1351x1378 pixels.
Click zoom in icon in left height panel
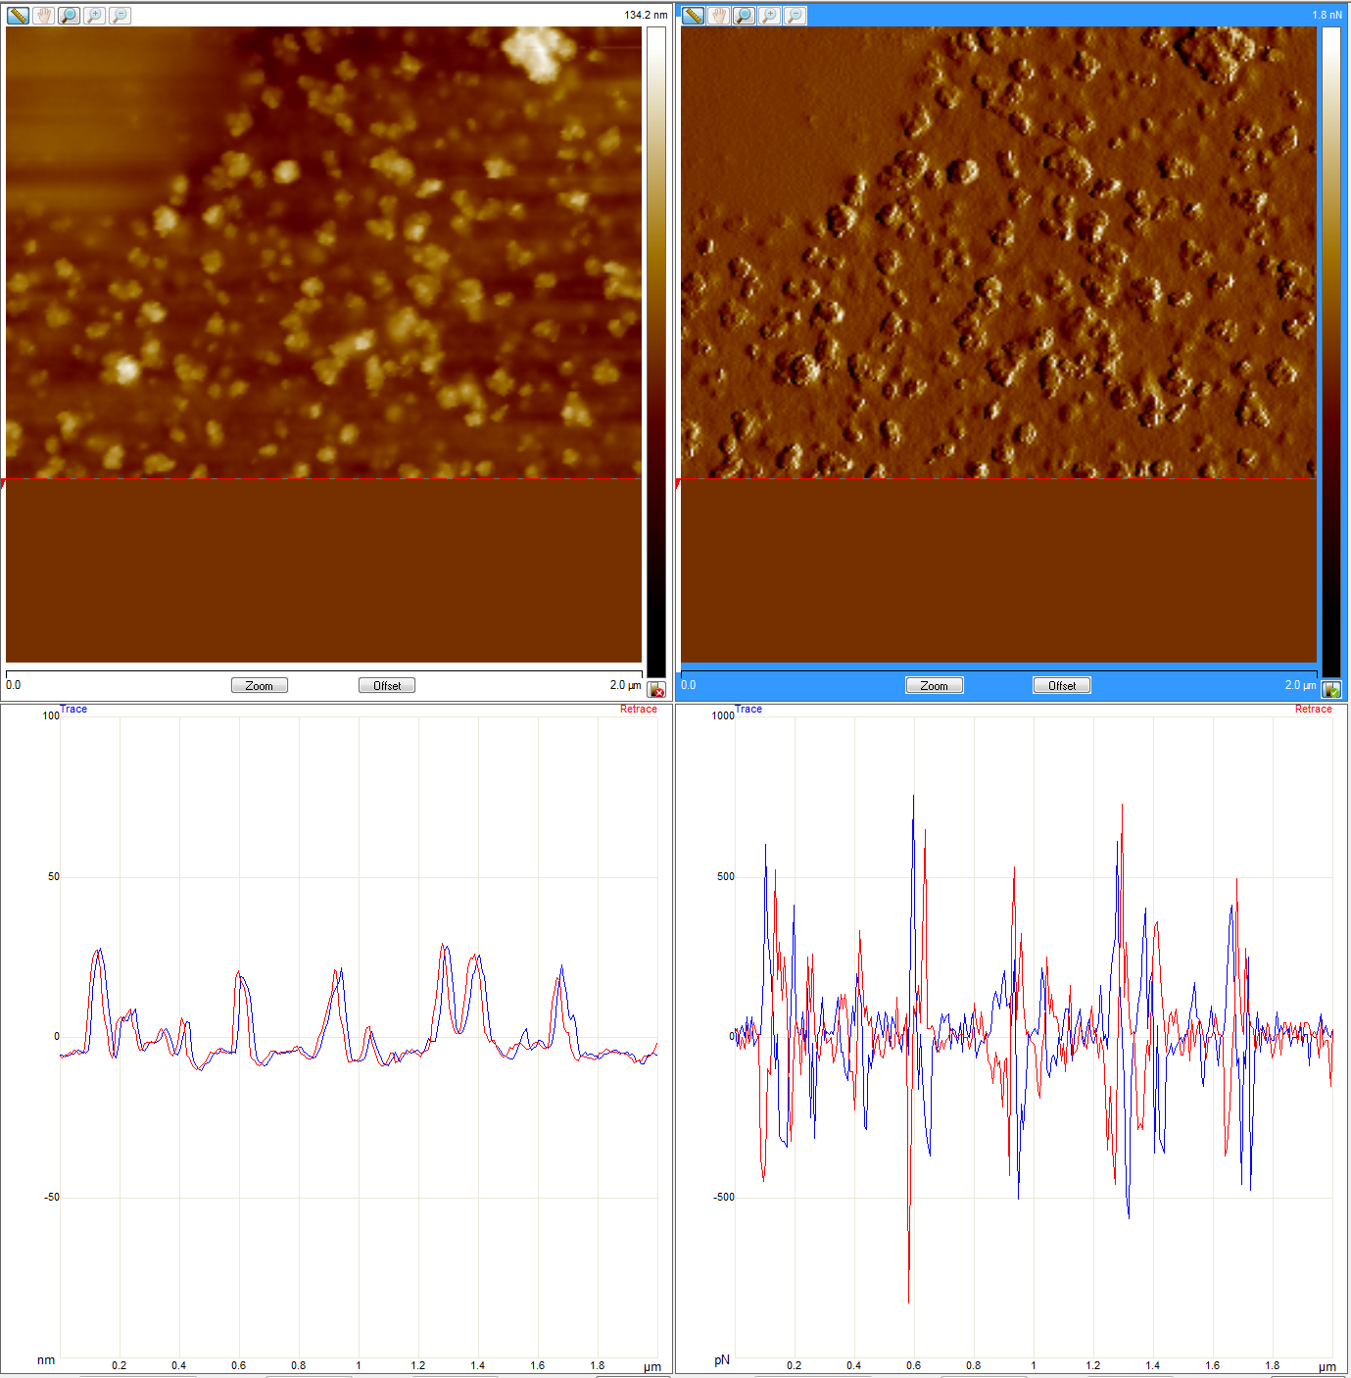94,16
